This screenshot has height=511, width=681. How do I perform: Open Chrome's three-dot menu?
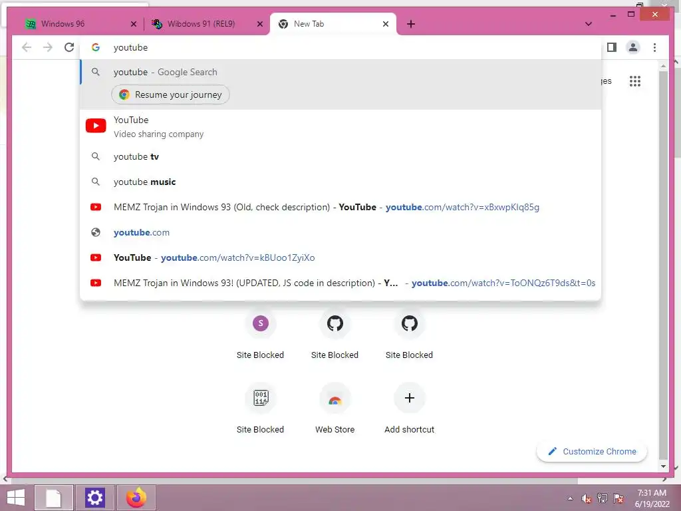tap(654, 47)
